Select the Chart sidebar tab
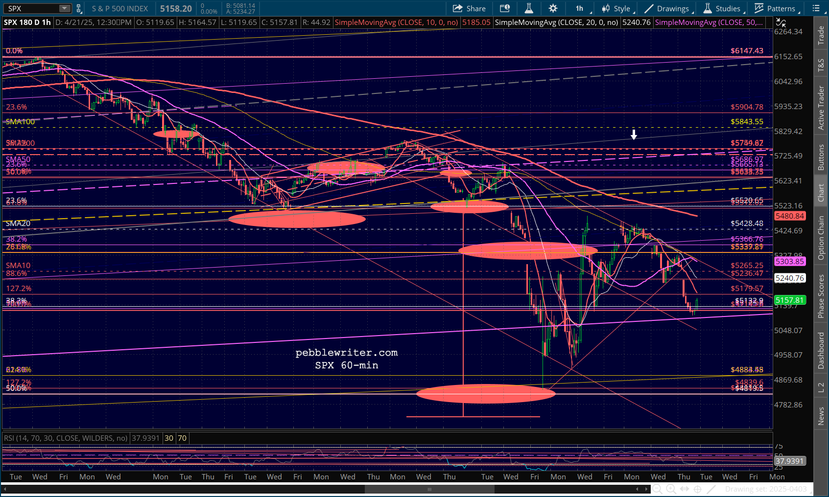Image resolution: width=829 pixels, height=497 pixels. 821,193
